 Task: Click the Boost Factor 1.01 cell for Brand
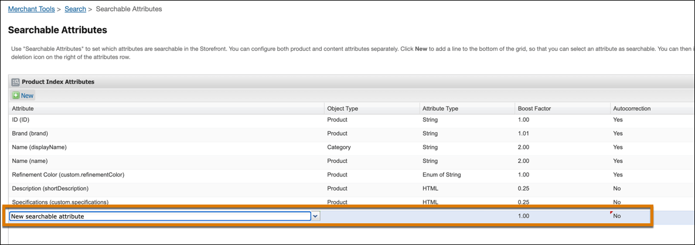(525, 134)
